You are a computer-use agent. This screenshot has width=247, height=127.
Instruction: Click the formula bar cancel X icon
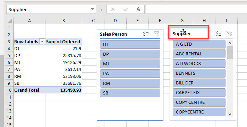click(x=113, y=9)
